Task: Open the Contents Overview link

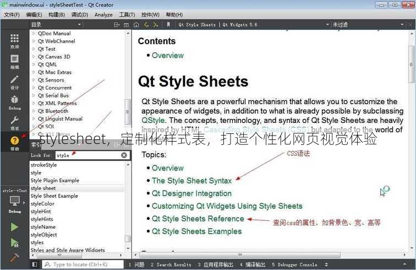Action: (x=168, y=56)
